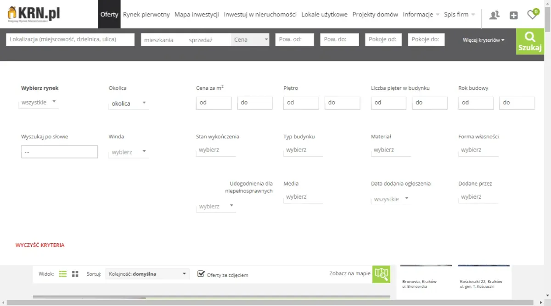Viewport: 551px width, 306px height.
Task: Click WYCZYŚĆ KRYTERIA link
Action: (x=40, y=245)
